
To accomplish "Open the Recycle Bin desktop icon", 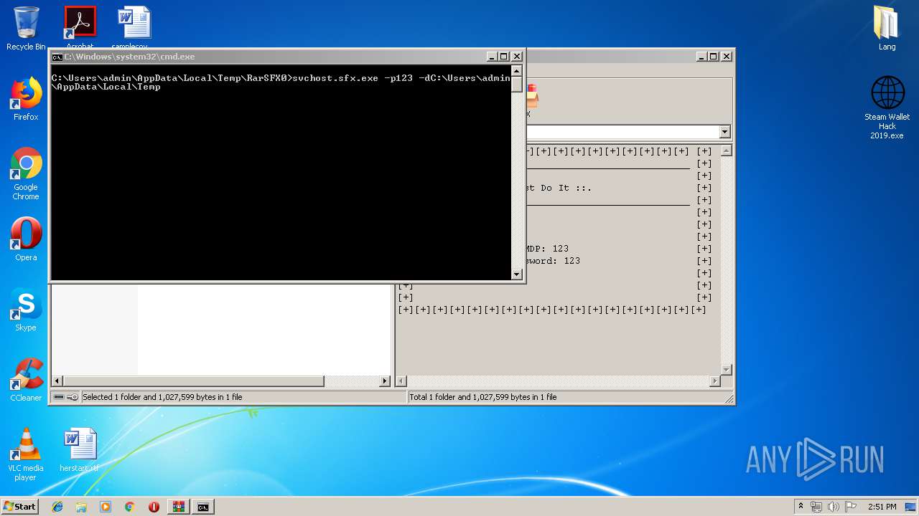I will pos(26,29).
